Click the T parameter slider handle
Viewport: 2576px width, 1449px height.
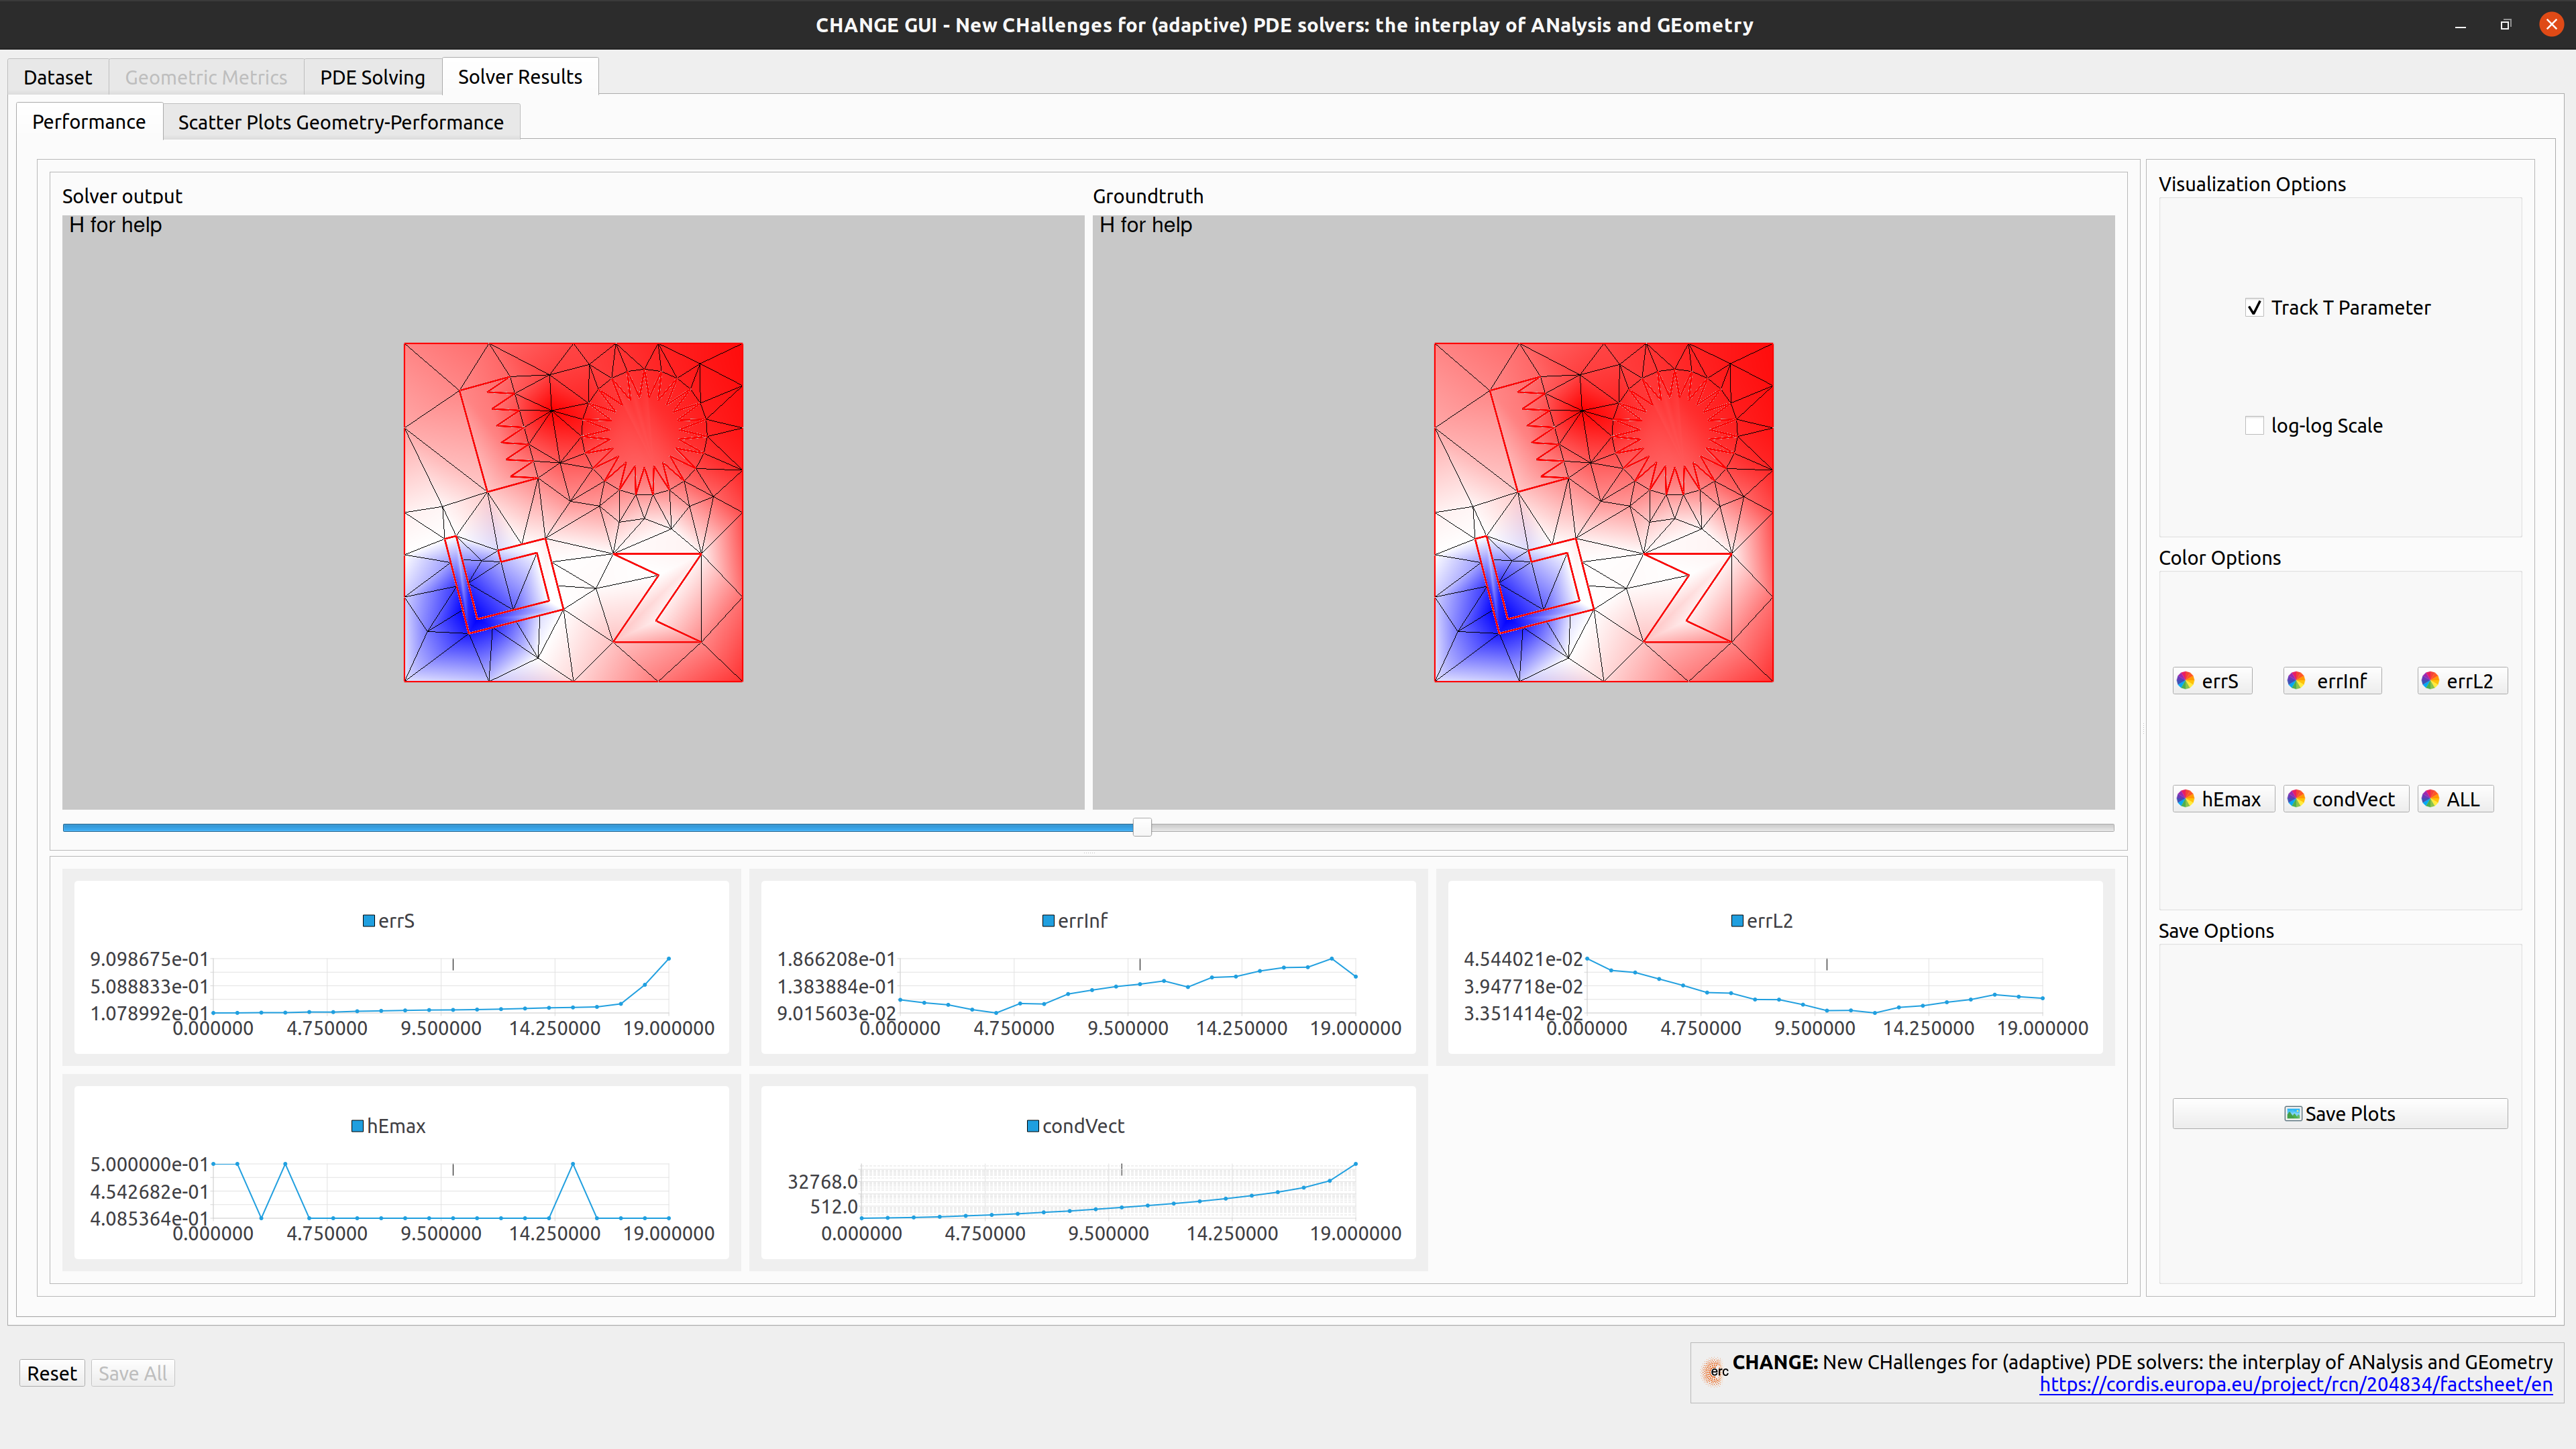click(x=1142, y=827)
